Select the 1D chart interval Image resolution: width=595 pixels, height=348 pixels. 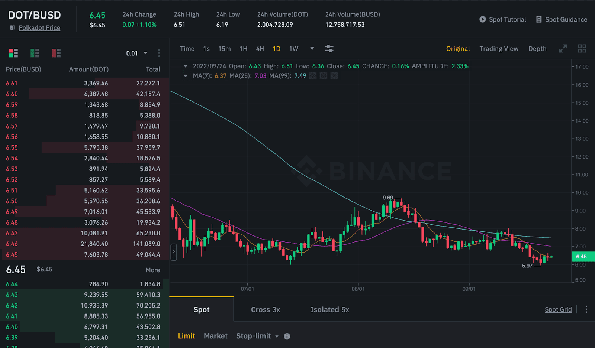tap(277, 49)
